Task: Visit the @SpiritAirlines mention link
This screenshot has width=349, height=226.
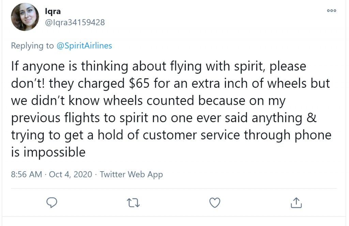Action: tap(85, 46)
